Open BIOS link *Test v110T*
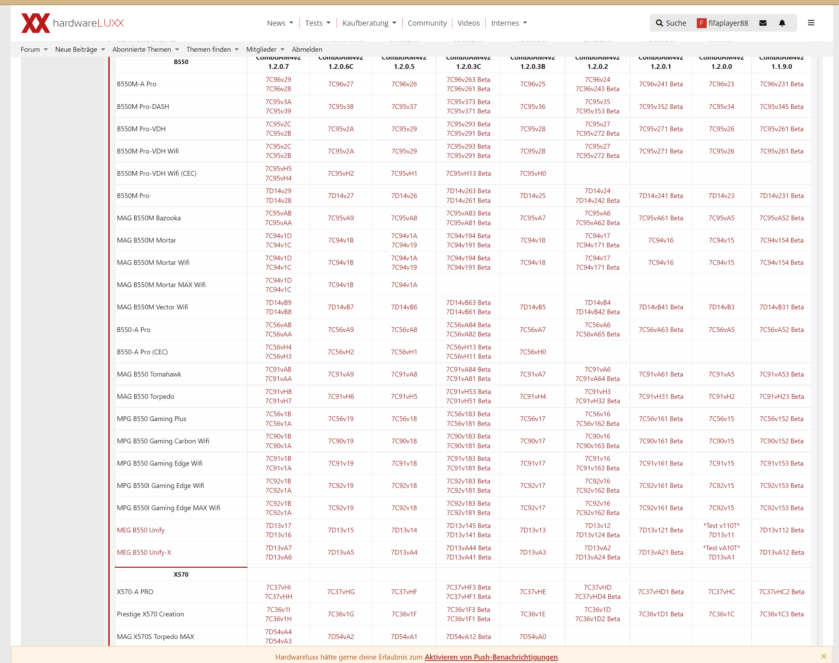839x663 pixels. [x=721, y=526]
